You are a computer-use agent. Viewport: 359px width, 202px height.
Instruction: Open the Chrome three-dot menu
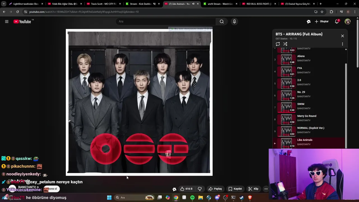click(x=355, y=12)
